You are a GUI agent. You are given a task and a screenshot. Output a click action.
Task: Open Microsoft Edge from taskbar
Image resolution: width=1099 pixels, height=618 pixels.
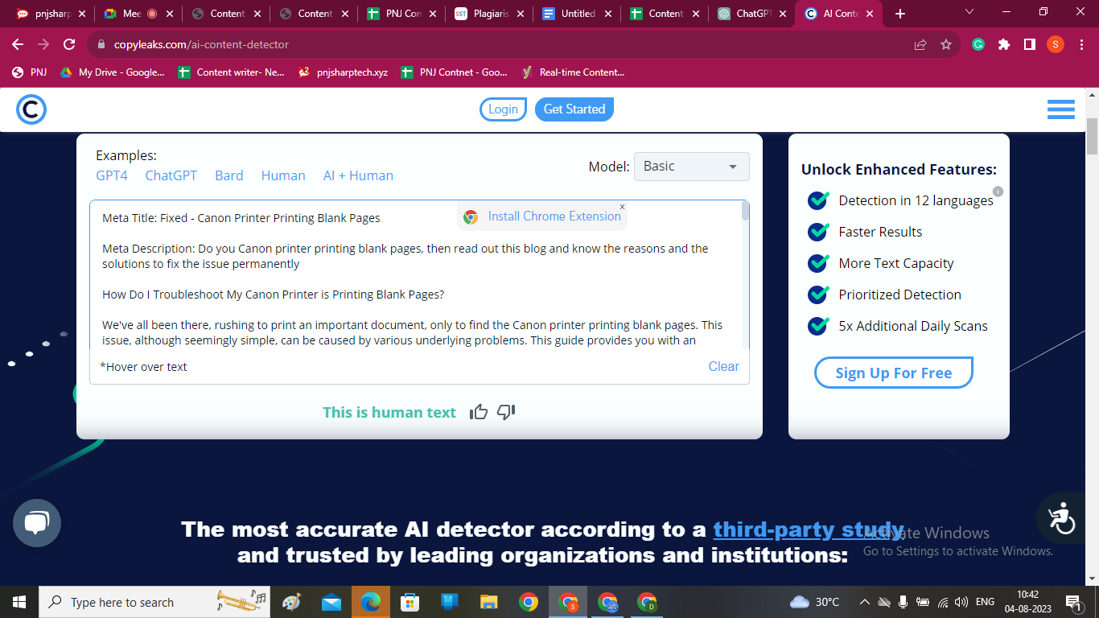[370, 602]
